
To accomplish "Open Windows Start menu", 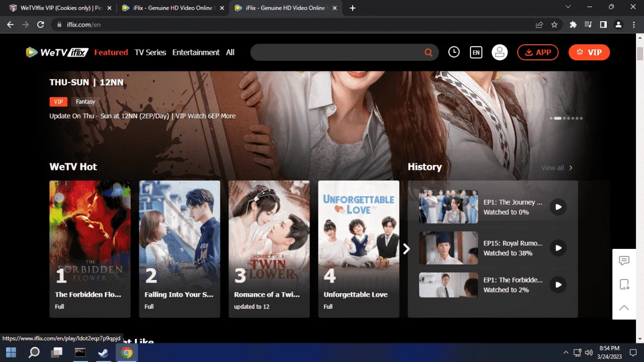I will [x=11, y=352].
